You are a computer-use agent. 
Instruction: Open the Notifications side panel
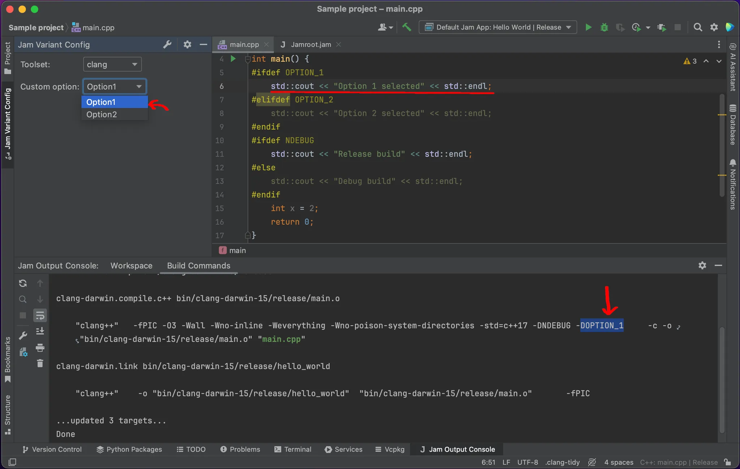coord(733,184)
